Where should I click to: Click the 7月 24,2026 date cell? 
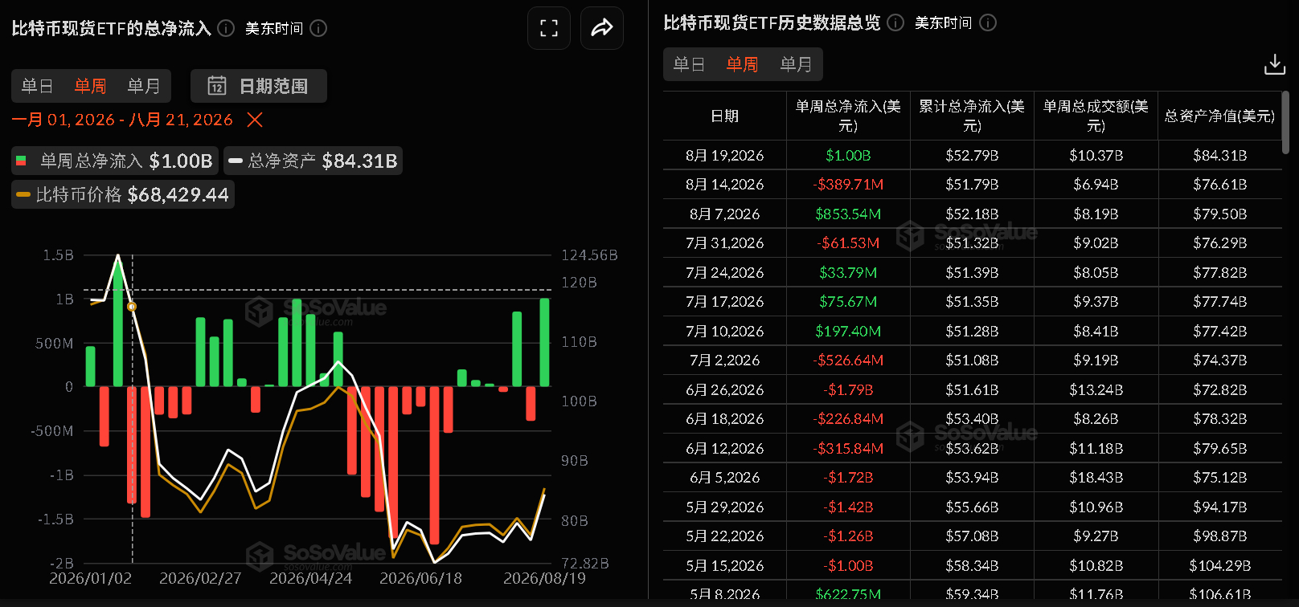pos(724,272)
